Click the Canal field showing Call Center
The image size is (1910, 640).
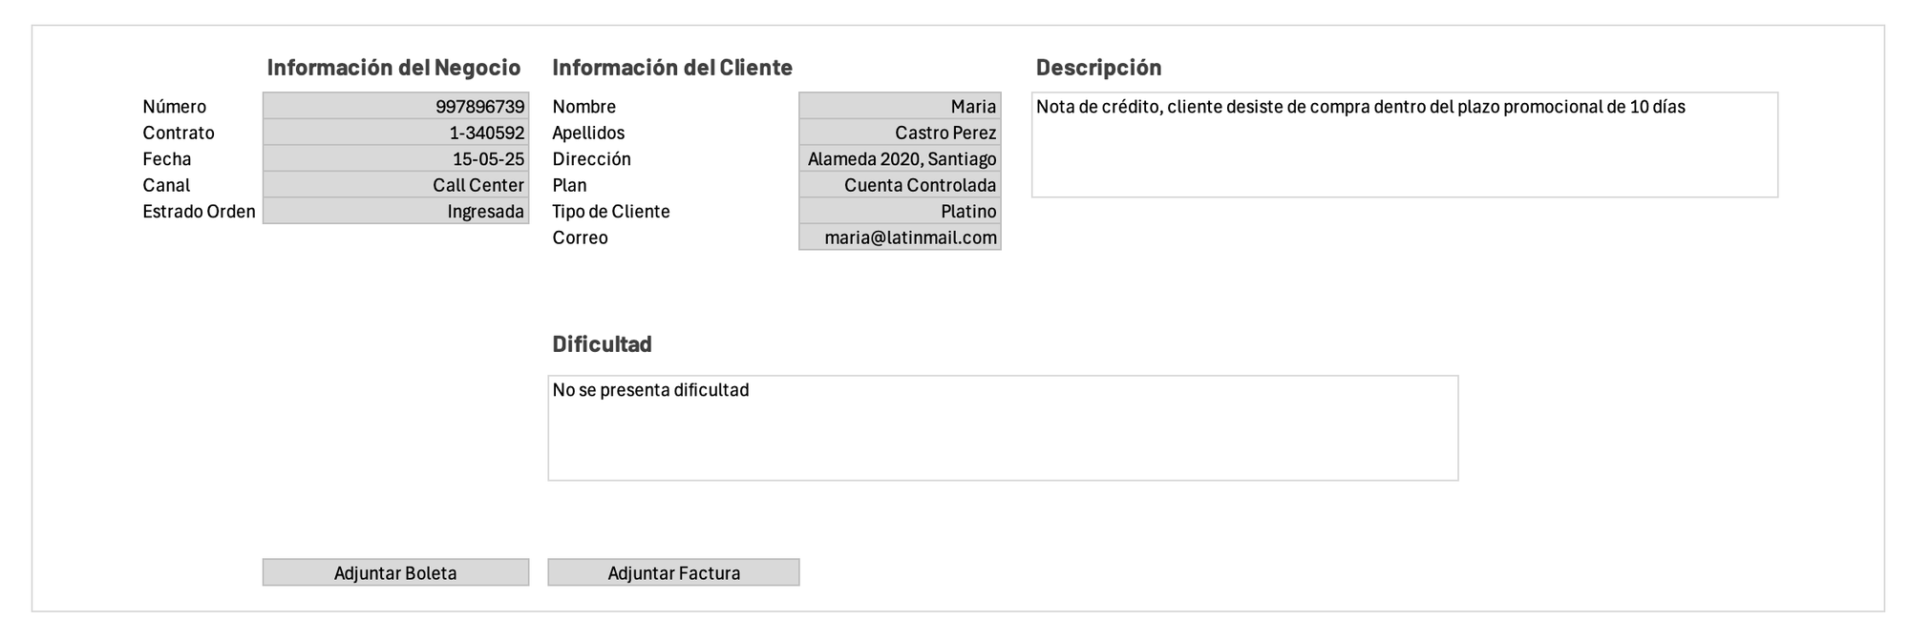395,185
